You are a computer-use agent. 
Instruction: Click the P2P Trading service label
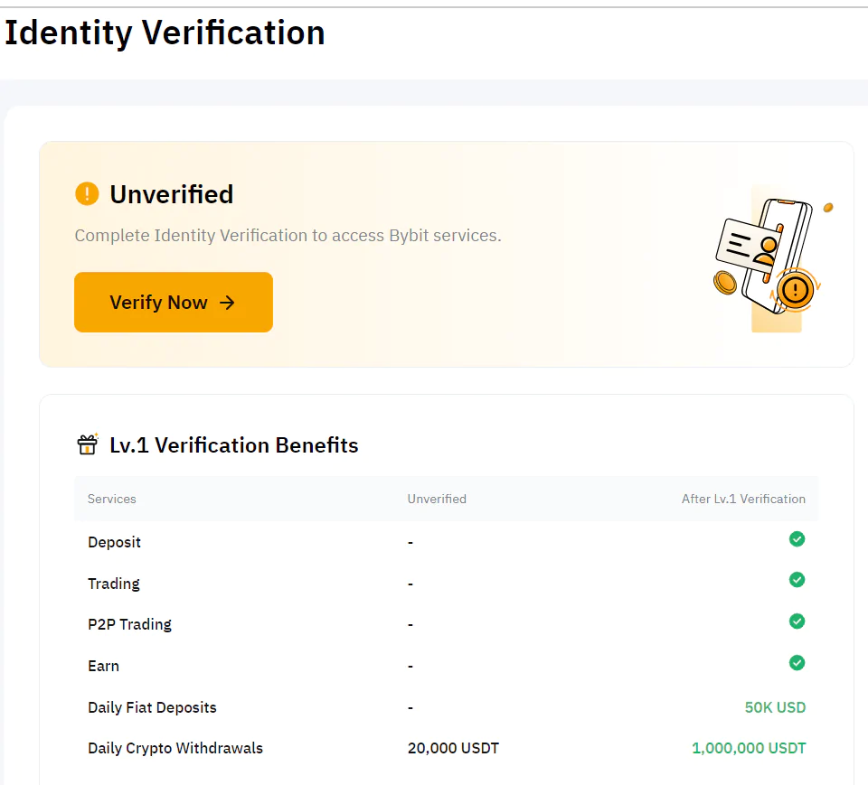click(129, 624)
